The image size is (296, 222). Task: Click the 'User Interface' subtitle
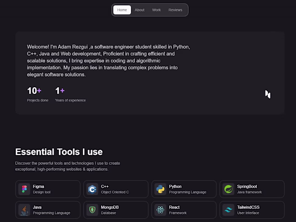pos(248,213)
